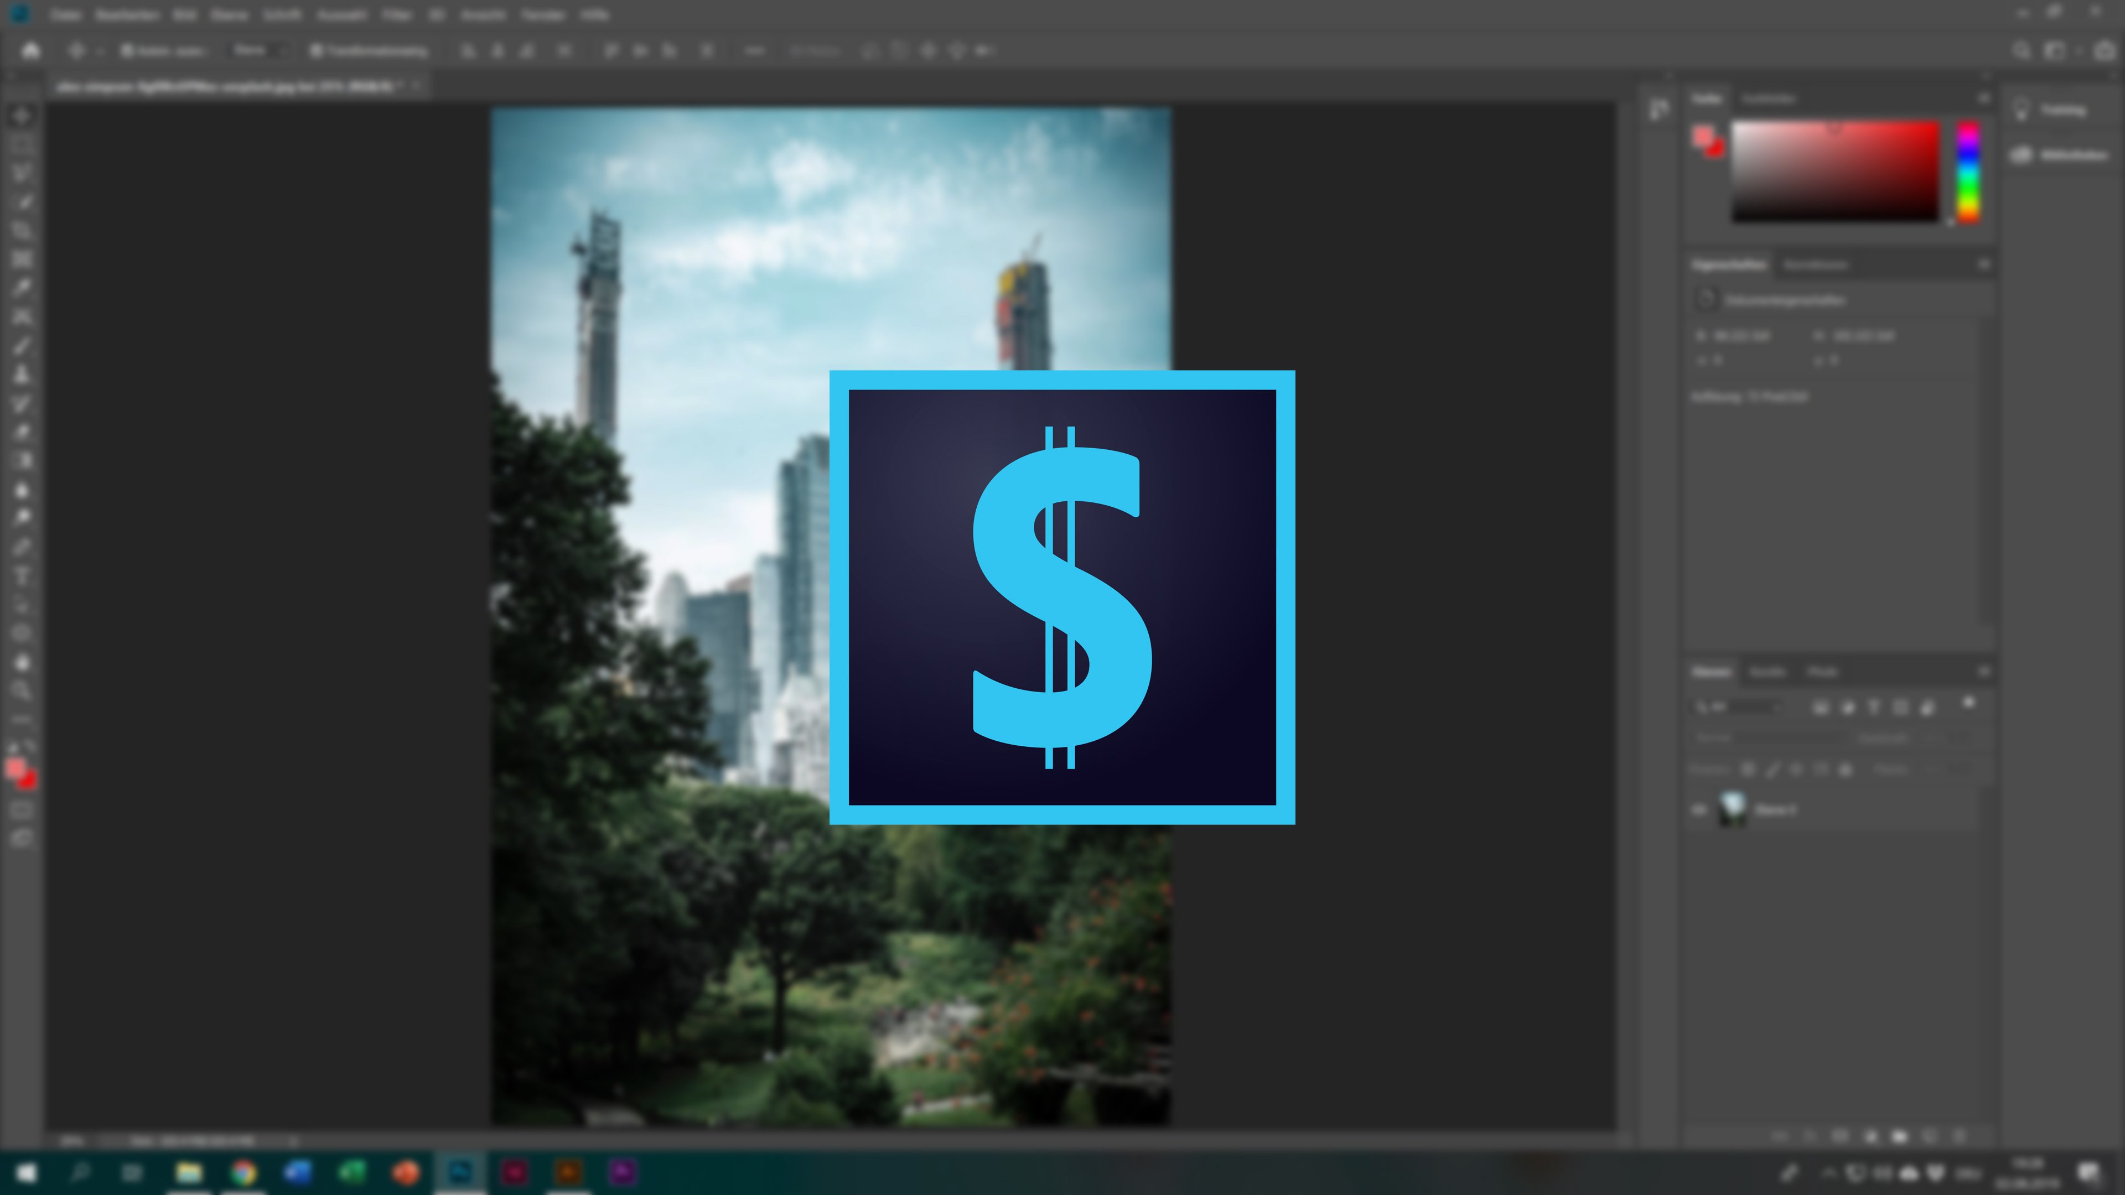2125x1195 pixels.
Task: Select the Eraser tool
Action: pos(22,432)
